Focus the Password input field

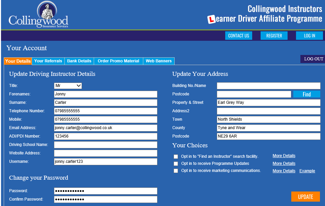[x=106, y=191]
